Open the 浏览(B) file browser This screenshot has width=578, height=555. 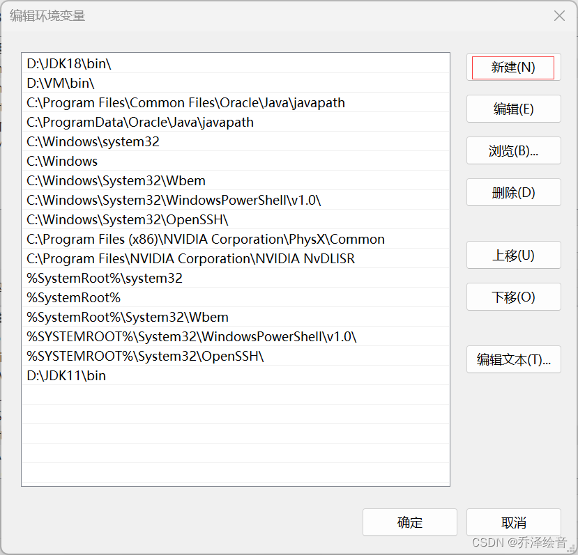[513, 150]
